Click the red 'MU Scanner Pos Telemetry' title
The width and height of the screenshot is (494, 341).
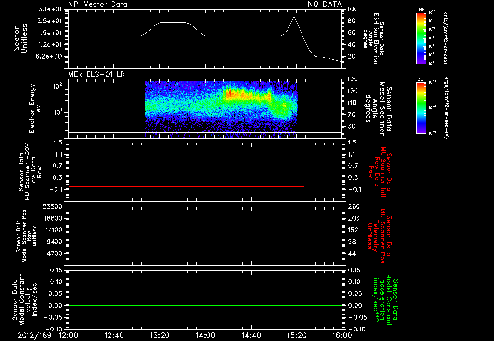(x=380, y=236)
